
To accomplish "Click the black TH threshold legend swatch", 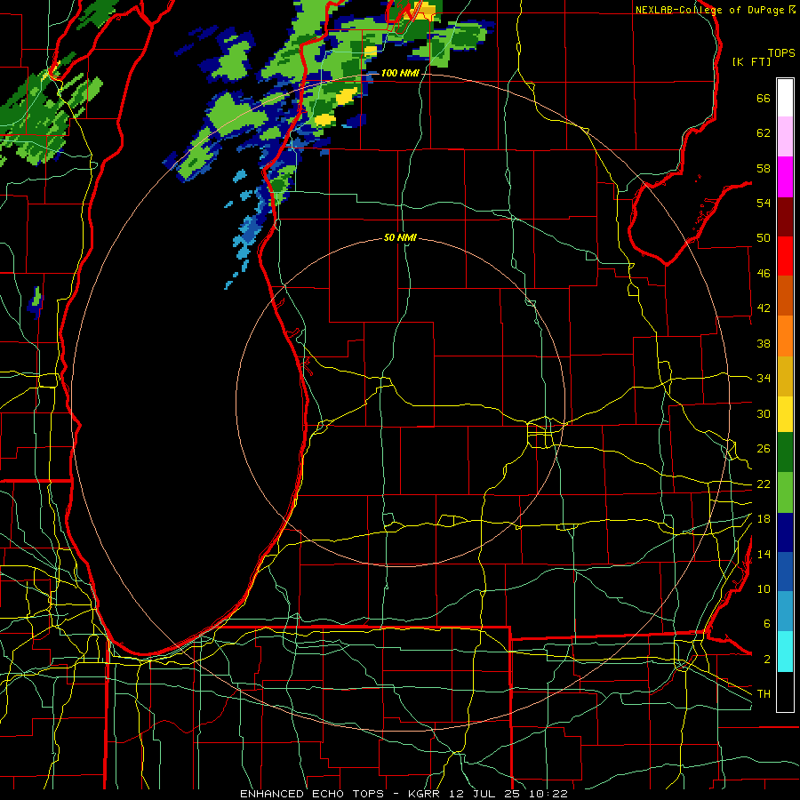I will point(785,692).
